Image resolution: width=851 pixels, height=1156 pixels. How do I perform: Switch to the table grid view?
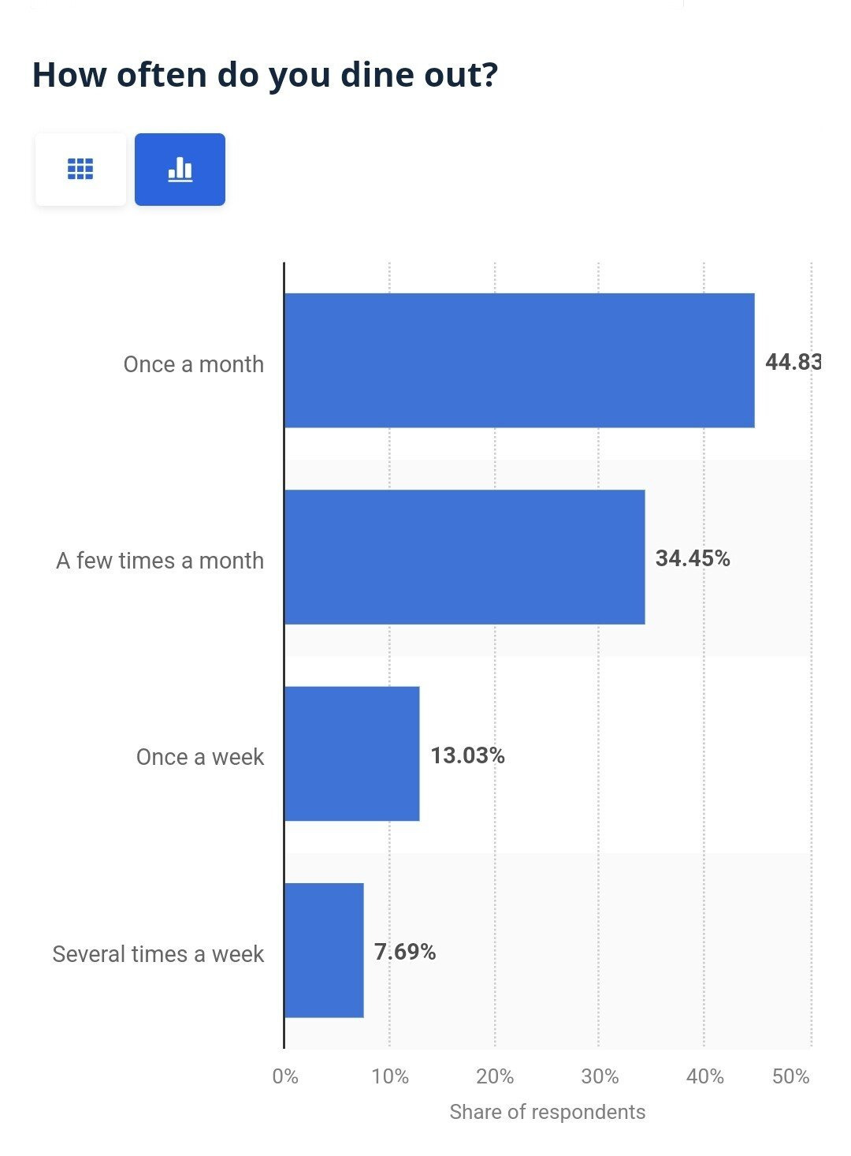[x=80, y=170]
